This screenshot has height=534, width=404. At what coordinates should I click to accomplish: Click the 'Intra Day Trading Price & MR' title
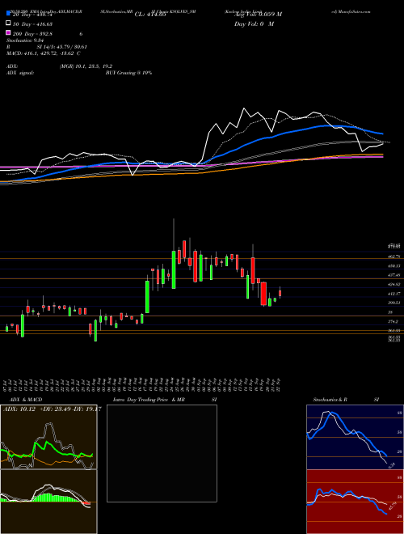pos(149,400)
